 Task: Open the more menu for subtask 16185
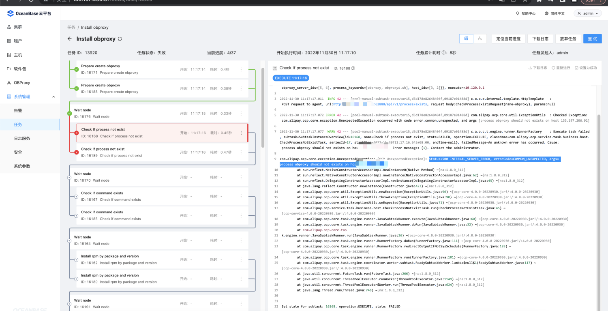(241, 215)
